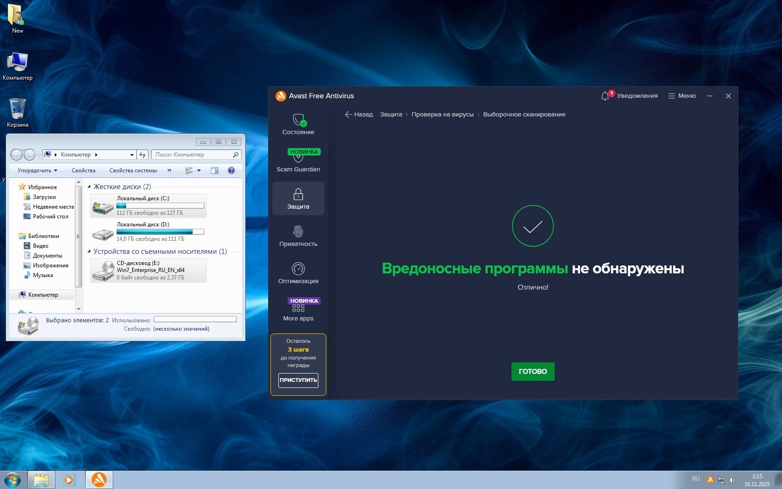782x489 pixels.
Task: Click the Готово button
Action: coord(533,372)
